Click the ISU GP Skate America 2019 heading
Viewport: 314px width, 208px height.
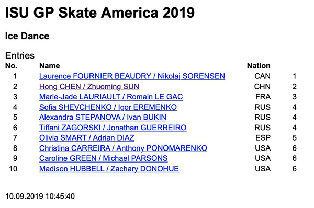point(100,13)
